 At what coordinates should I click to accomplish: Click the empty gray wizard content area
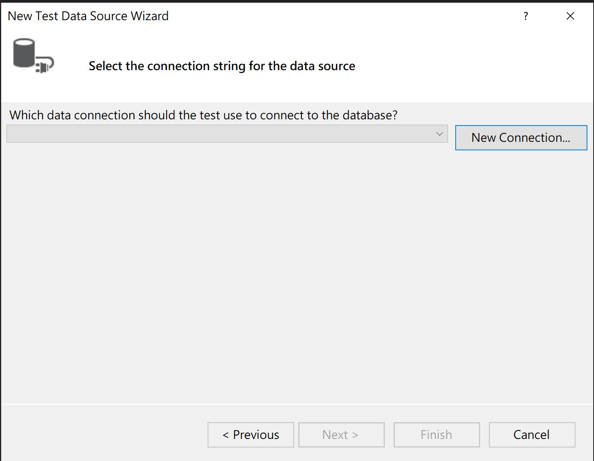pos(297,271)
